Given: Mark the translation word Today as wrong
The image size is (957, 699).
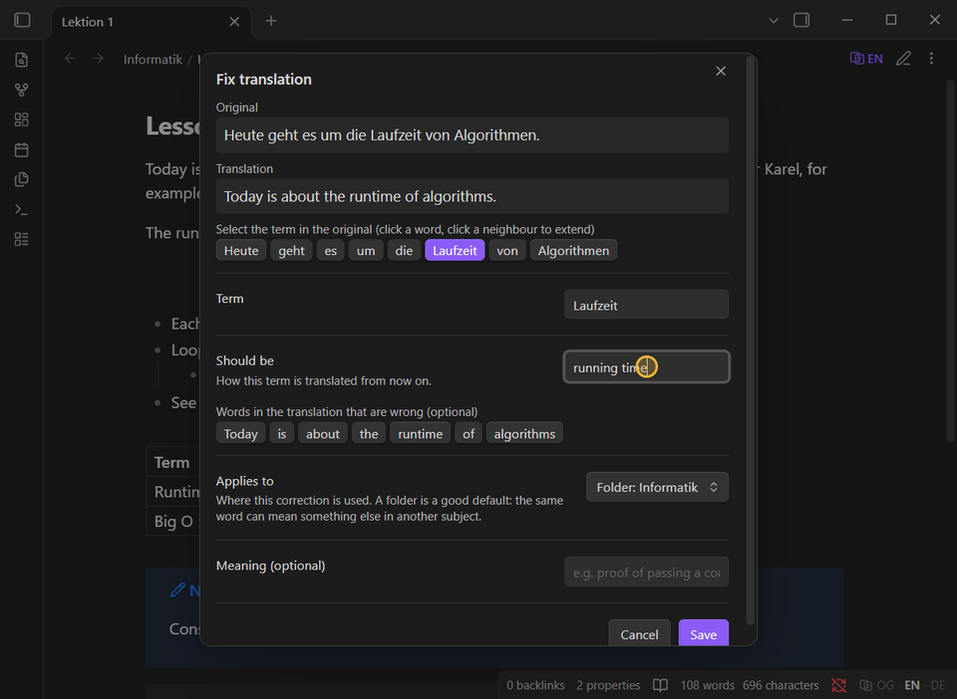Looking at the screenshot, I should click(240, 433).
